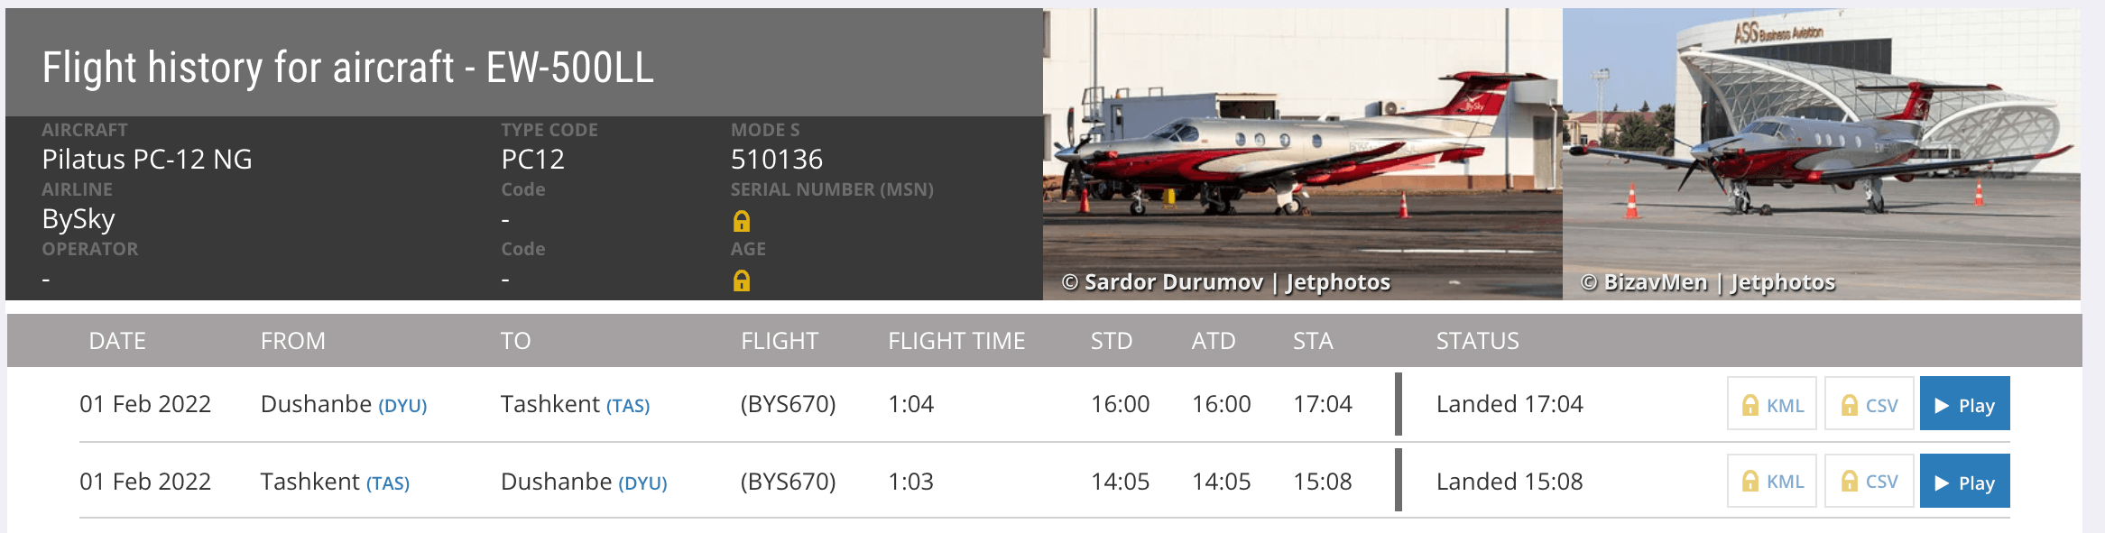Download CSV for the Tashkent to Dushanbe flight

1869,482
